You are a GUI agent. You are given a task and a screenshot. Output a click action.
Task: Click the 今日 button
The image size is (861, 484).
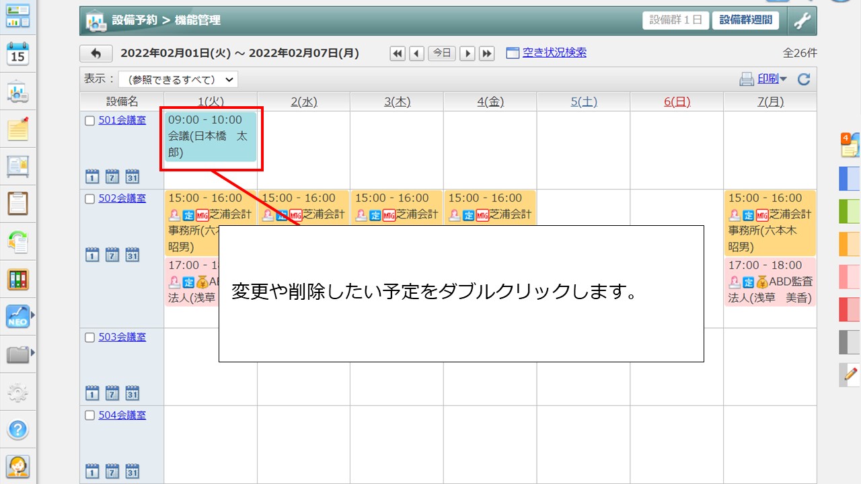[442, 53]
